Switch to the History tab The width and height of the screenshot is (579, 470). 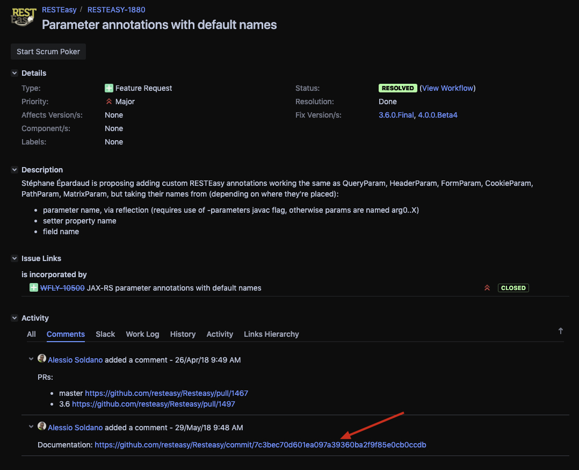[x=183, y=334]
